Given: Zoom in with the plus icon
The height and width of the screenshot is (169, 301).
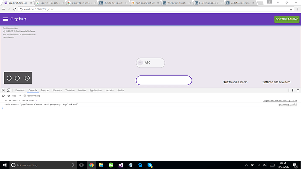Looking at the screenshot, I should coord(17,78).
